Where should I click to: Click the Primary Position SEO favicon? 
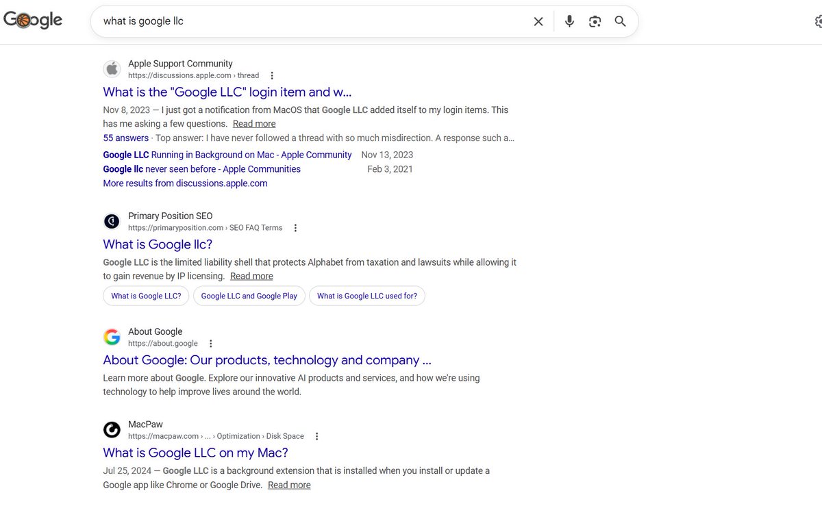112,221
